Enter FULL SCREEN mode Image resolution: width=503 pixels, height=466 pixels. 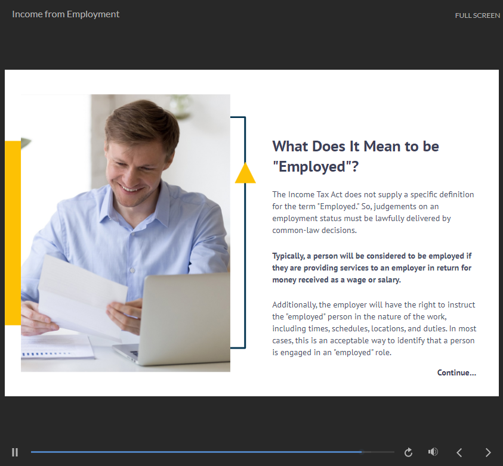click(x=477, y=15)
